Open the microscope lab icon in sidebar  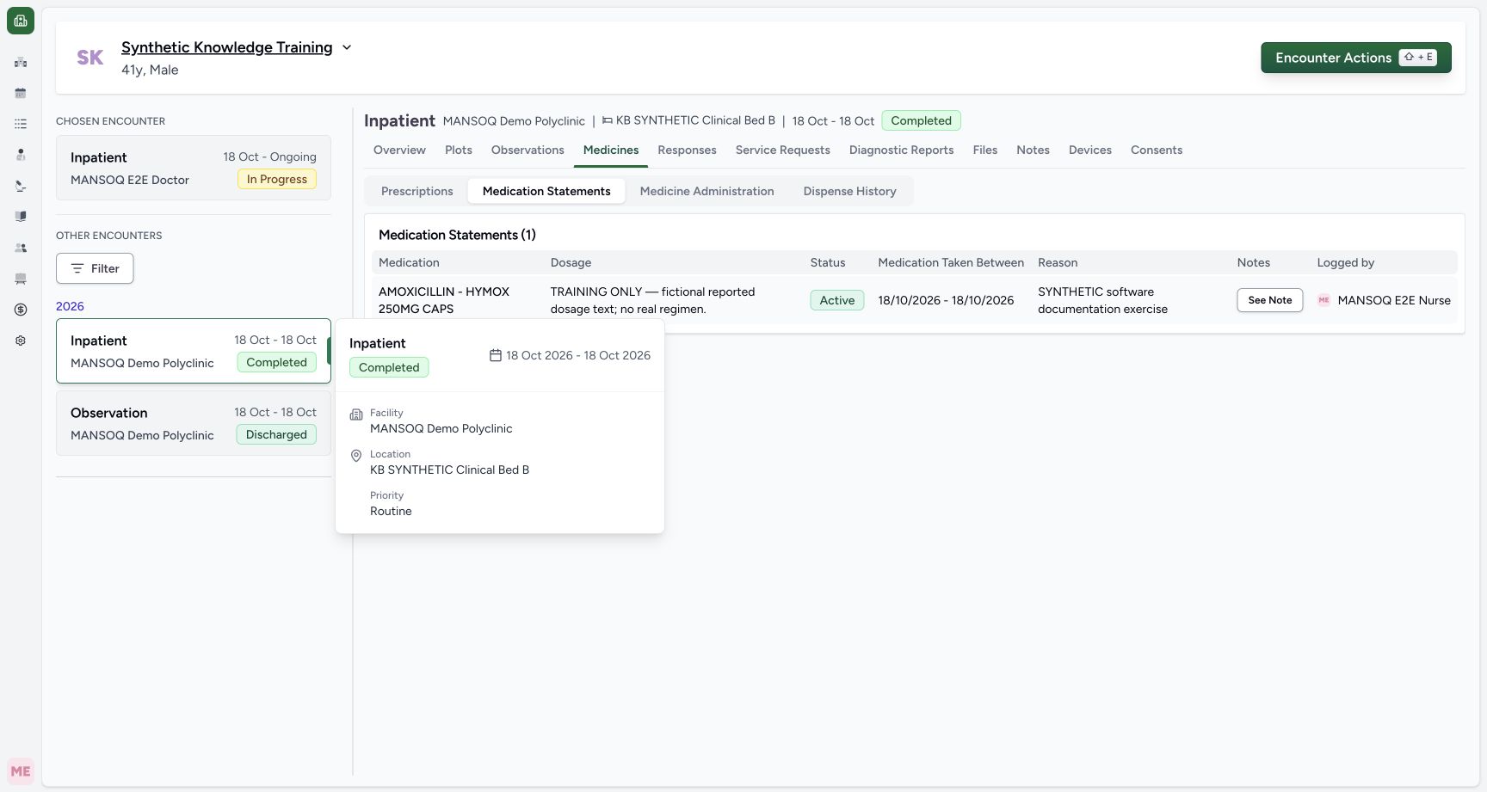21,186
